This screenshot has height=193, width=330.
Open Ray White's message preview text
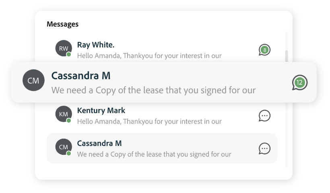(149, 56)
